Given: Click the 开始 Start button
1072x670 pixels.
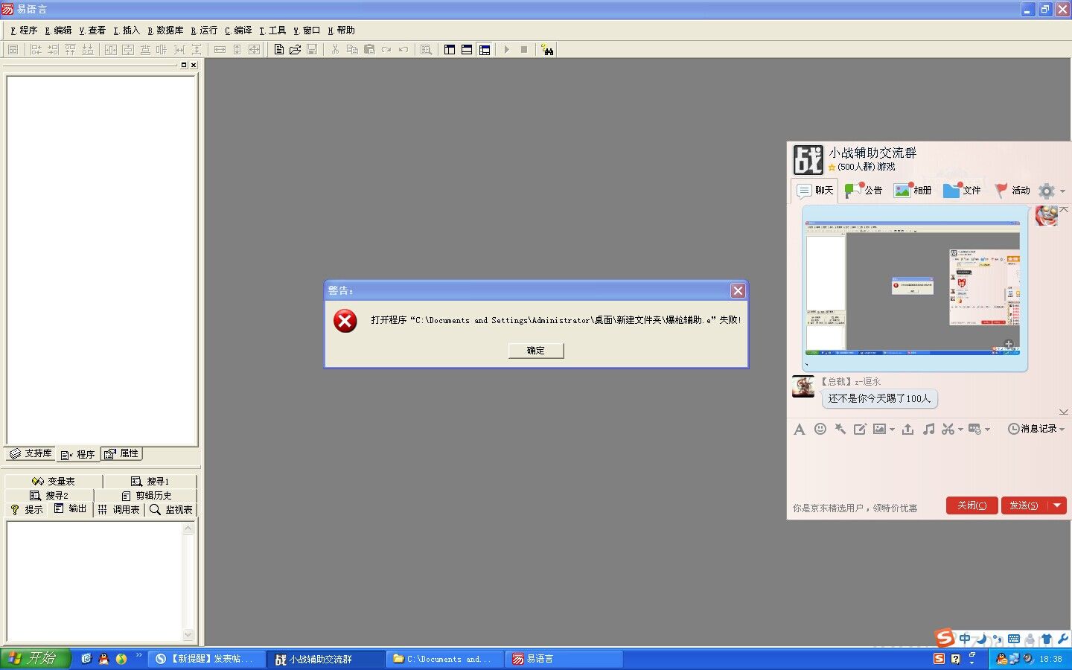Looking at the screenshot, I should click(34, 659).
